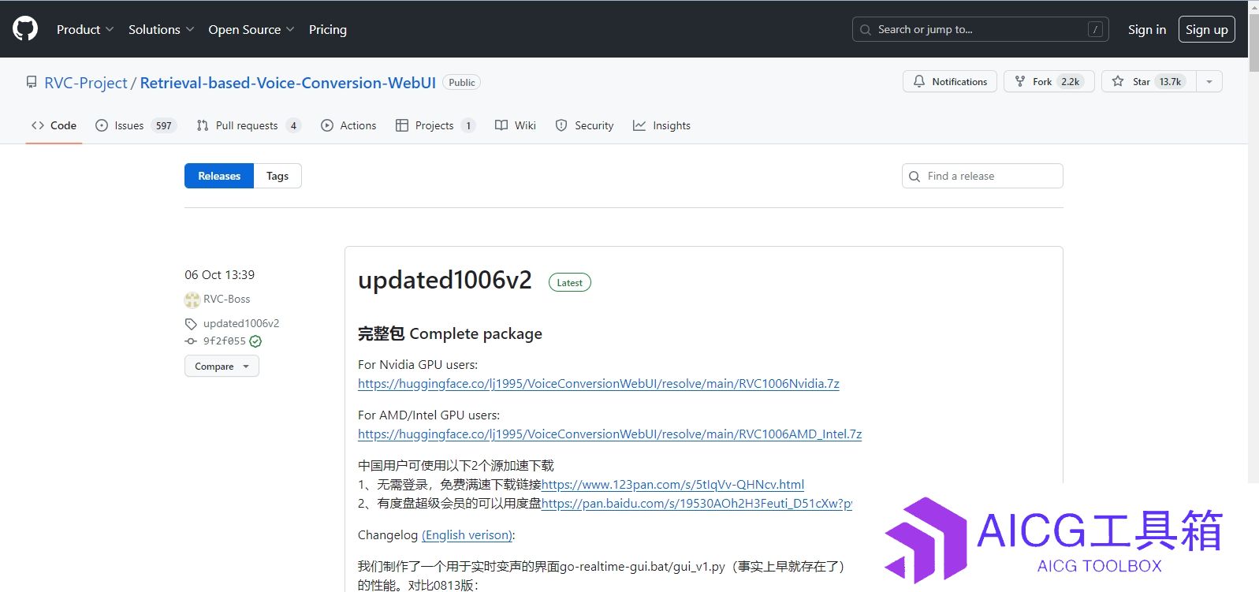Open the RVC1006Nvidia.7z download link
The height and width of the screenshot is (592, 1259).
[x=598, y=384]
